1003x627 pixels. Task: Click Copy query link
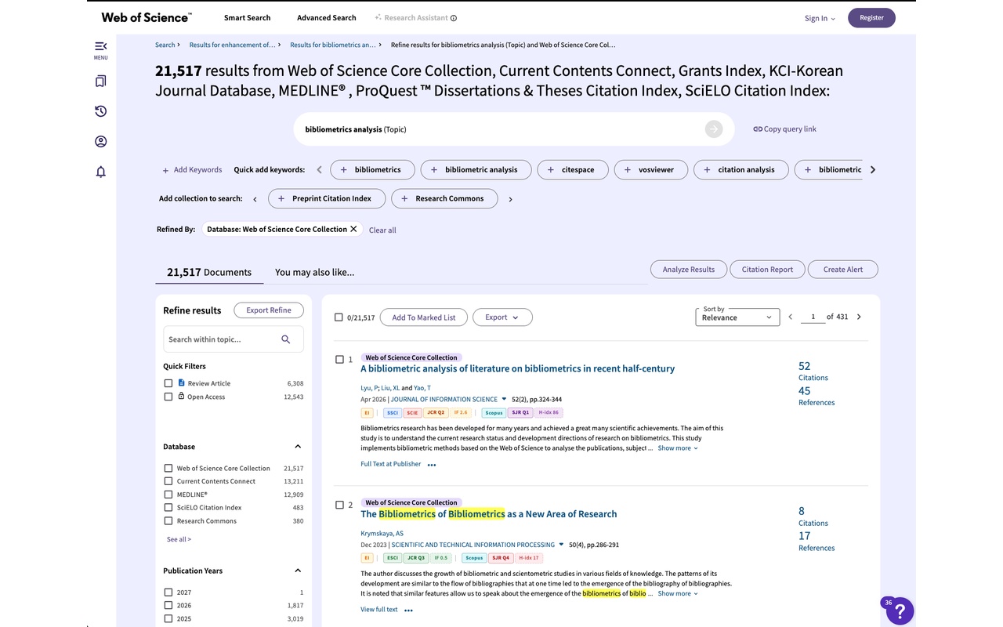(x=784, y=129)
